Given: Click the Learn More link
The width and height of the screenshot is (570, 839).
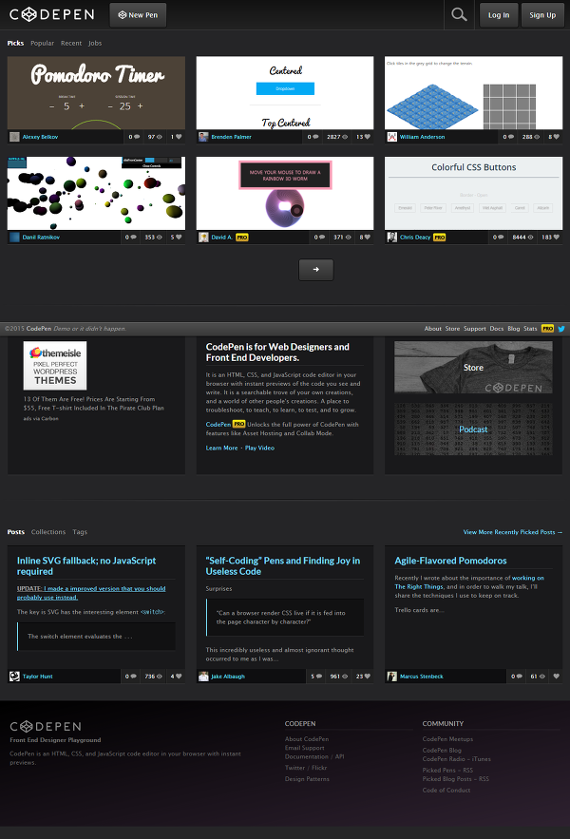Looking at the screenshot, I should 221,448.
